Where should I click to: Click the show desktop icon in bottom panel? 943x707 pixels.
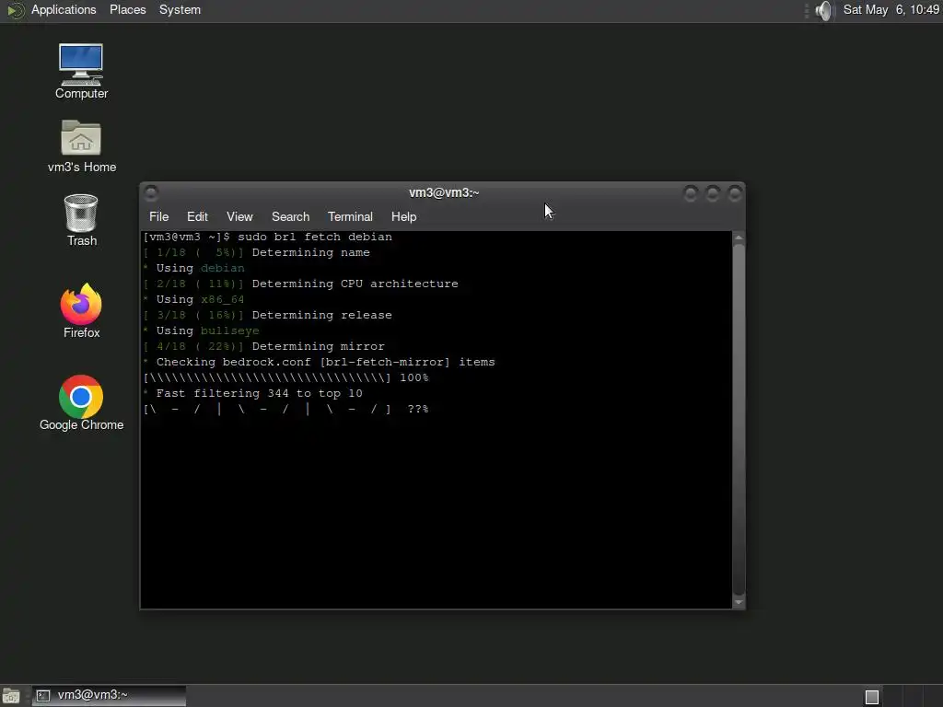(11, 696)
